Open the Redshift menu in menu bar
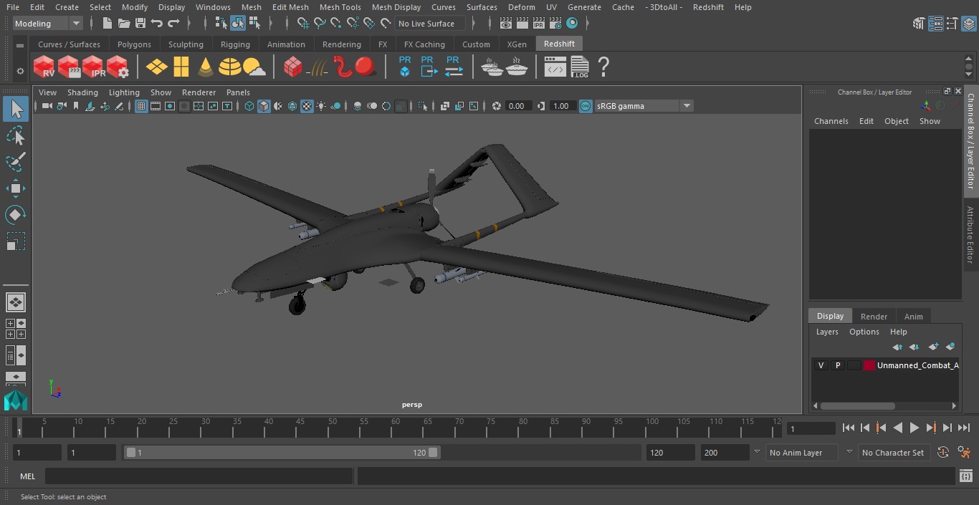The width and height of the screenshot is (979, 505). pyautogui.click(x=708, y=7)
